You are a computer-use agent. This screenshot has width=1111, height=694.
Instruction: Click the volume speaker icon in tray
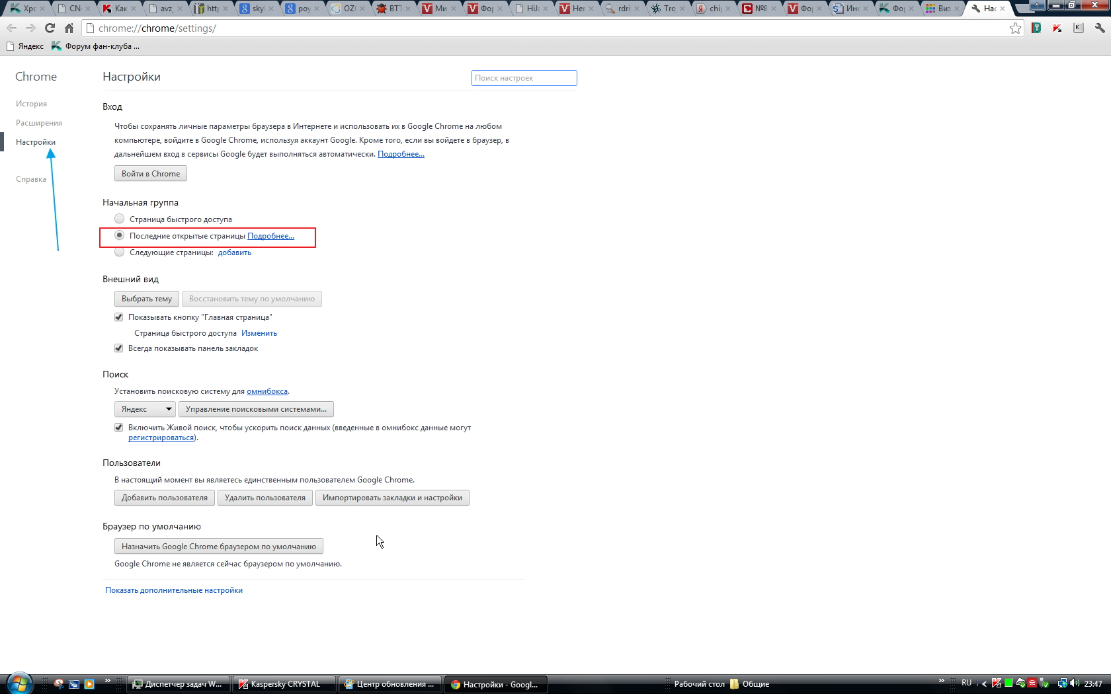pos(1074,683)
